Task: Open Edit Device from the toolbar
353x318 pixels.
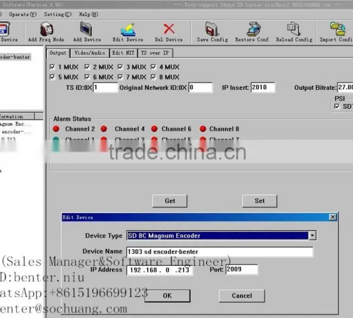Action: point(128,30)
